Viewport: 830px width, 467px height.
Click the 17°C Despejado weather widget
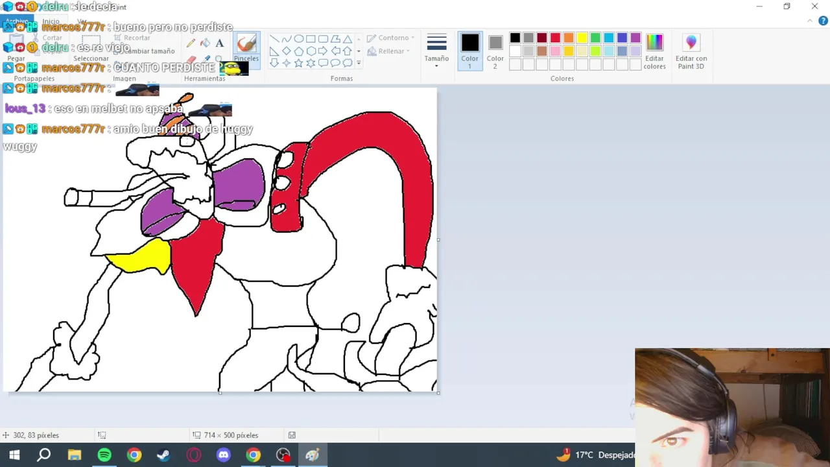pyautogui.click(x=597, y=455)
